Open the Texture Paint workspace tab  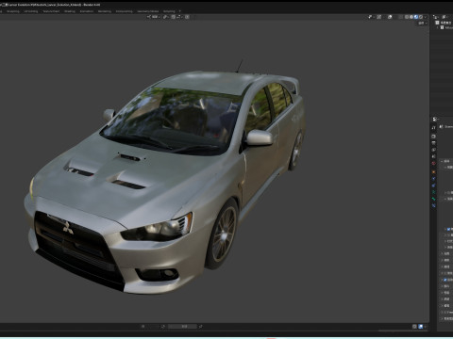click(x=51, y=11)
